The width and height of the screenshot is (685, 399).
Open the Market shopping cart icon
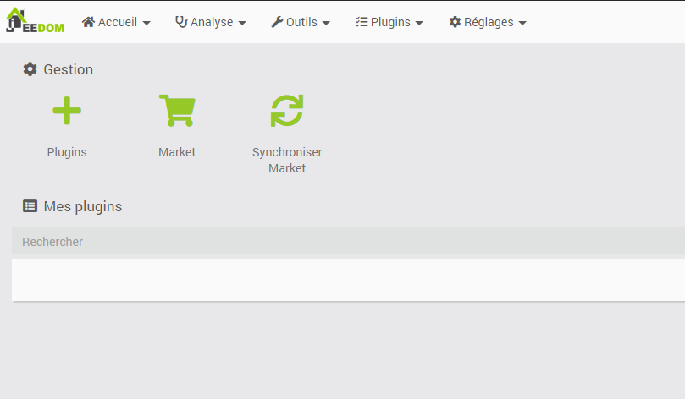pos(177,111)
